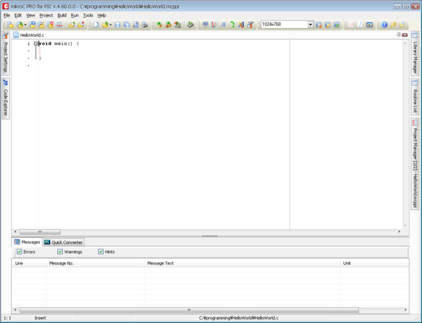Close the HelloWorld.c editor with red X
422x323 pixels.
(x=404, y=35)
